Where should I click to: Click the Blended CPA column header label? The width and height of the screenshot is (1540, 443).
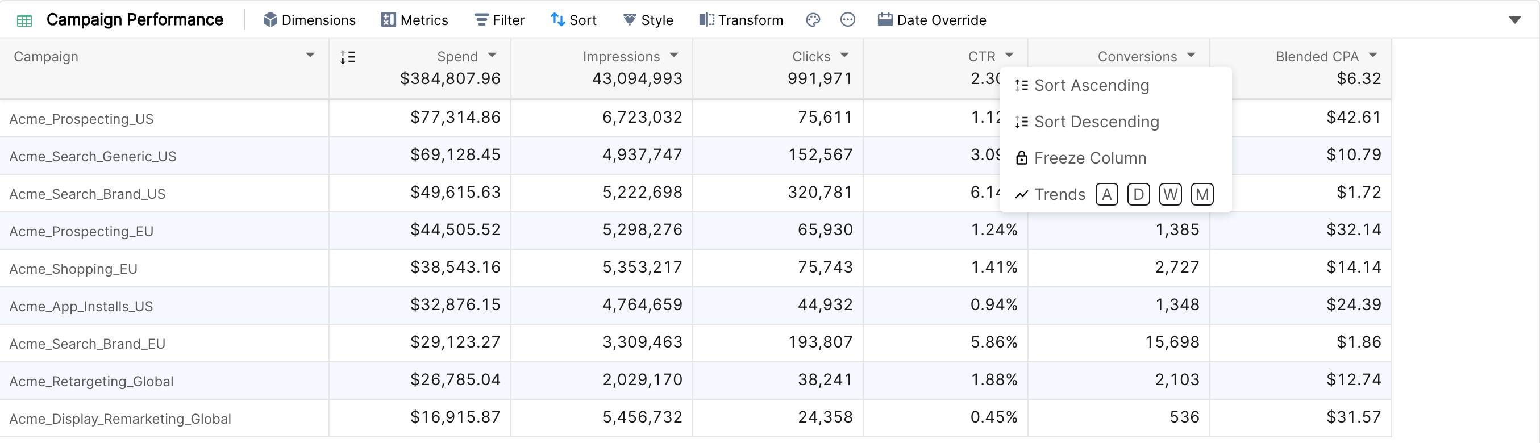point(1317,57)
